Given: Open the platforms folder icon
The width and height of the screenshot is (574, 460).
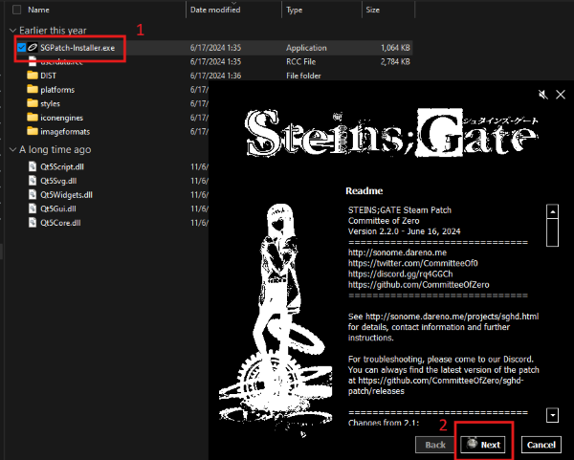Looking at the screenshot, I should 33,89.
